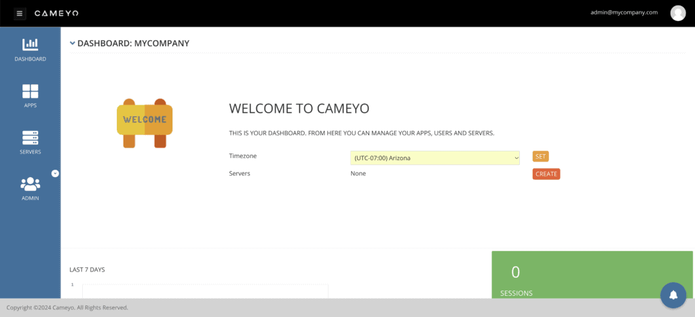
Task: Go to Dashboard in the sidebar
Action: (30, 50)
